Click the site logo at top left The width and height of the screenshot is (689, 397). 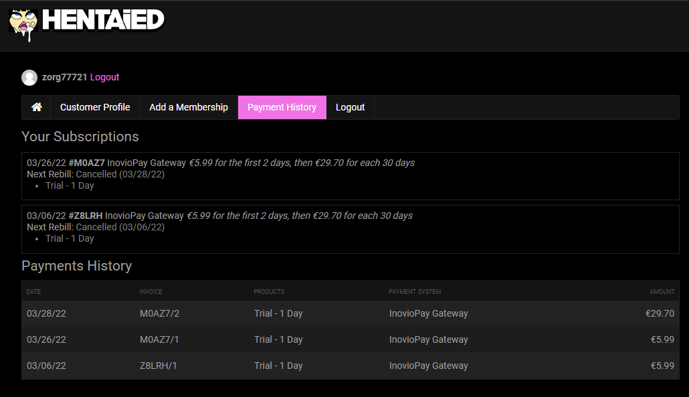(87, 22)
